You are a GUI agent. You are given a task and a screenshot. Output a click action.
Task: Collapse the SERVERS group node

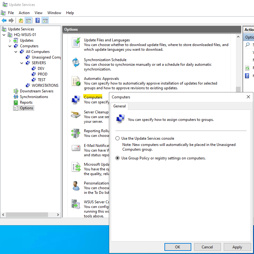(x=22, y=63)
